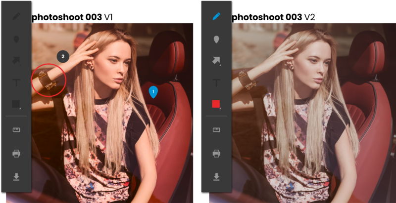Click the print icon in V1 toolbar
This screenshot has height=203, width=396.
pos(16,154)
